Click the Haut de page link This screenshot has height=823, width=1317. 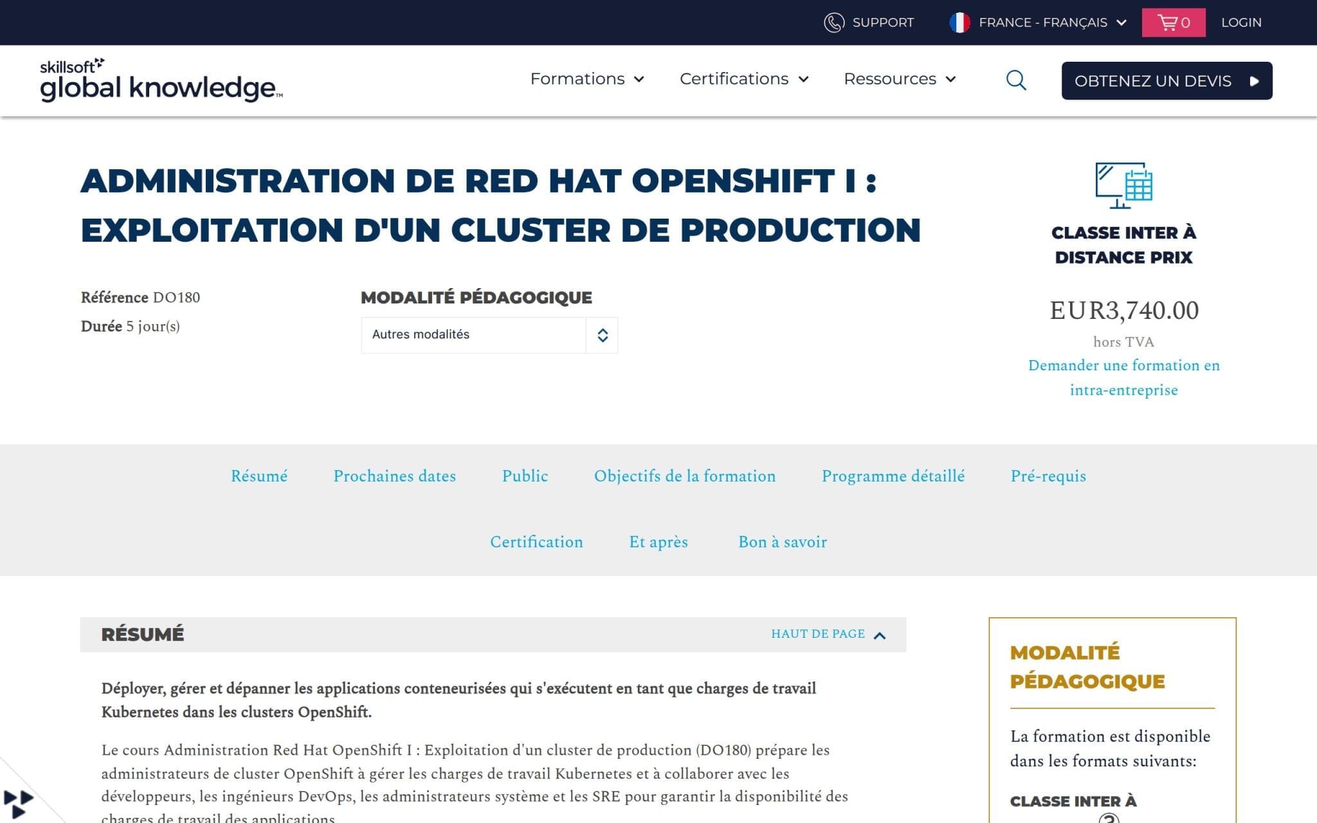828,635
